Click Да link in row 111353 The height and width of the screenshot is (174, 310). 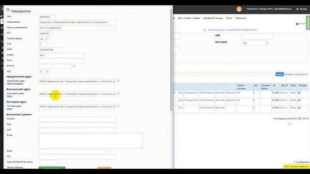coord(299,93)
